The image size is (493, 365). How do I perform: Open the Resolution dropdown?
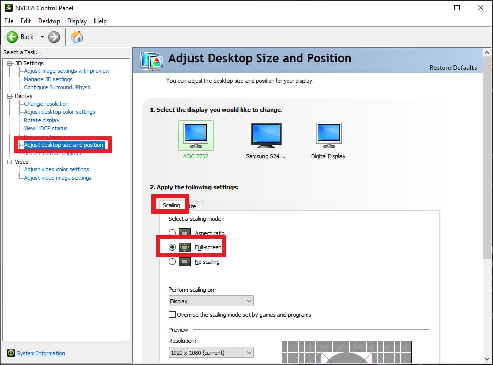click(x=211, y=353)
